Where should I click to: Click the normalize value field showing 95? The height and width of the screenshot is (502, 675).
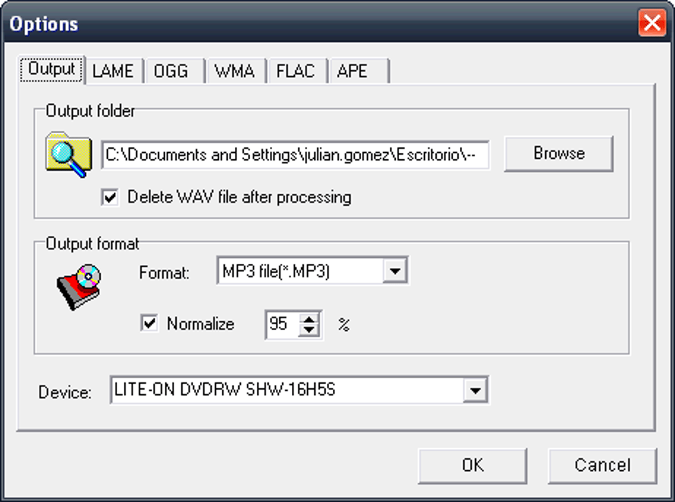pyautogui.click(x=281, y=324)
